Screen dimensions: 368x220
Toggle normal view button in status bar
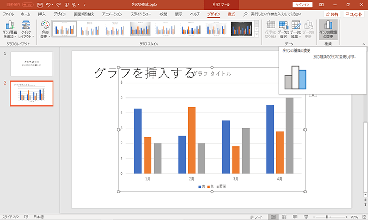273,217
